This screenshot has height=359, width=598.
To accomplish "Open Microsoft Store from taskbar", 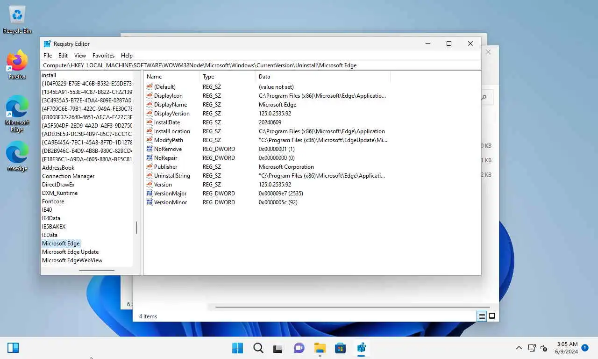I will pos(340,348).
